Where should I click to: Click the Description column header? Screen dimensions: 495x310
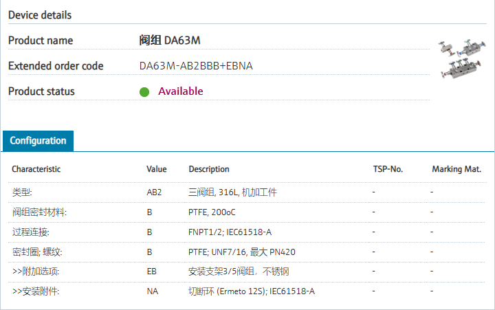tap(209, 169)
